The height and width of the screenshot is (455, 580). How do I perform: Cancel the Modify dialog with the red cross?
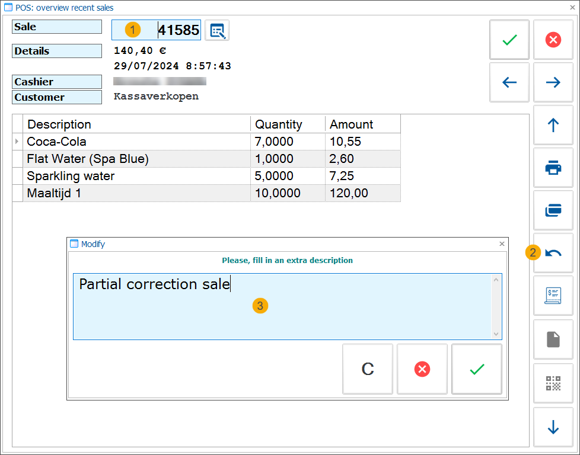[422, 369]
